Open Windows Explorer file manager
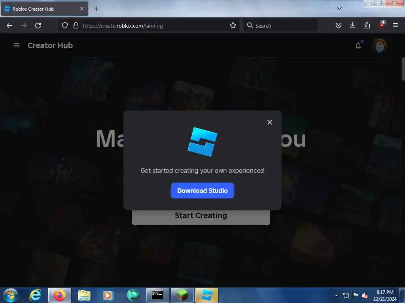The width and height of the screenshot is (405, 303). pos(84,295)
